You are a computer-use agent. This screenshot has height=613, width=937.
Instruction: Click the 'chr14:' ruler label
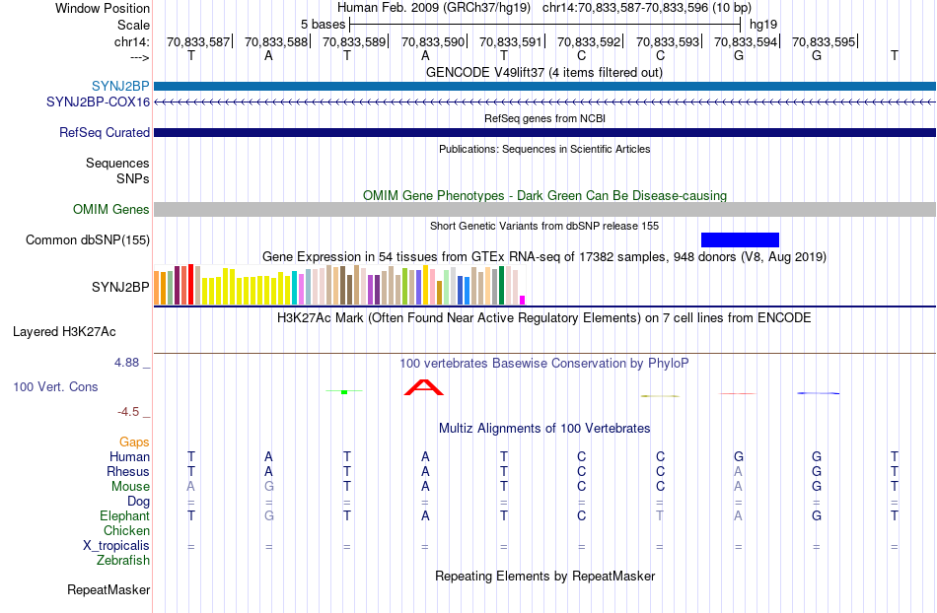point(131,41)
